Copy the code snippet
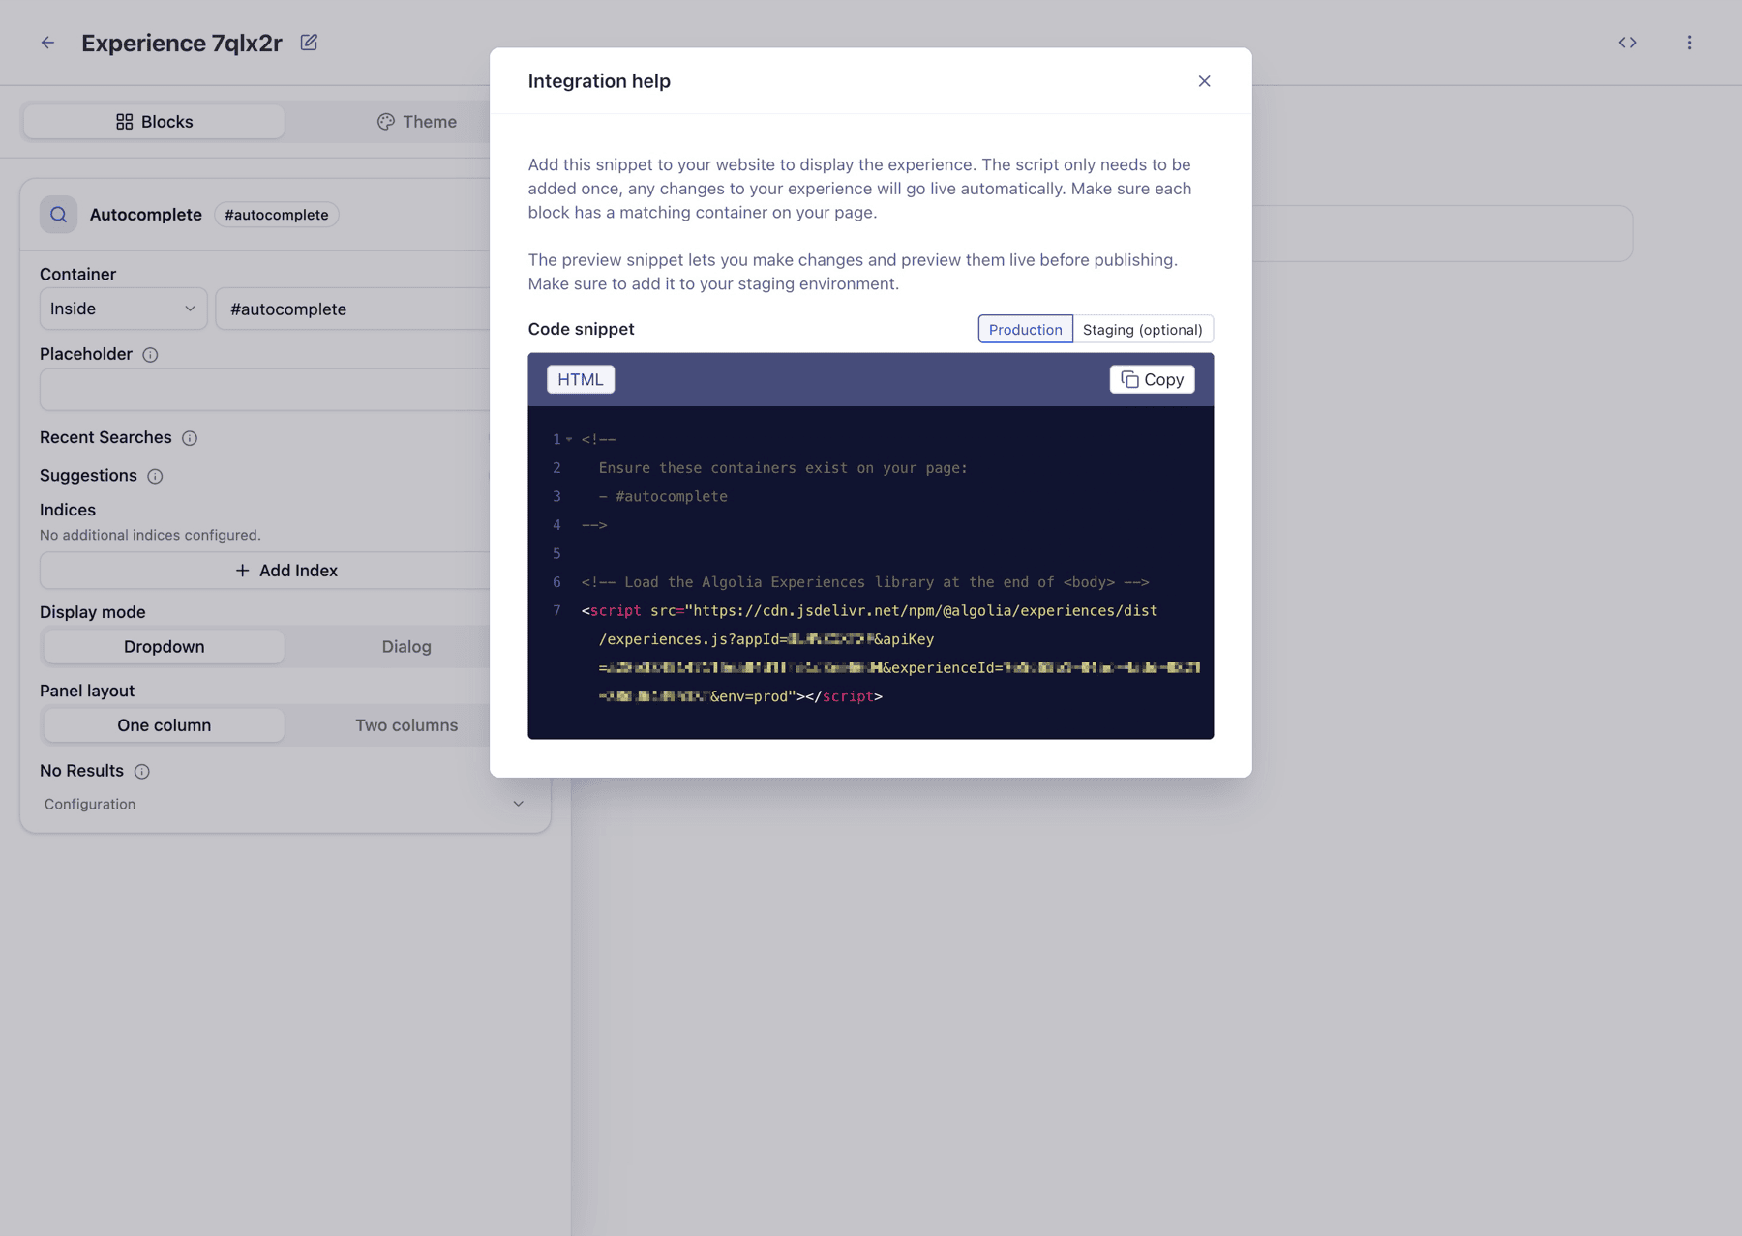Screen dimensions: 1742x1236 coord(1152,379)
